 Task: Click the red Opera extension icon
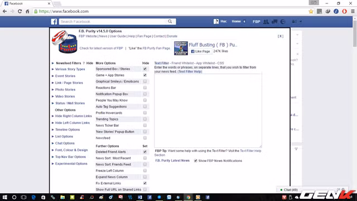pos(344,11)
